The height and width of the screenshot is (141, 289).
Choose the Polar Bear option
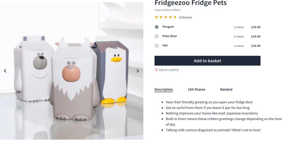pos(157,36)
